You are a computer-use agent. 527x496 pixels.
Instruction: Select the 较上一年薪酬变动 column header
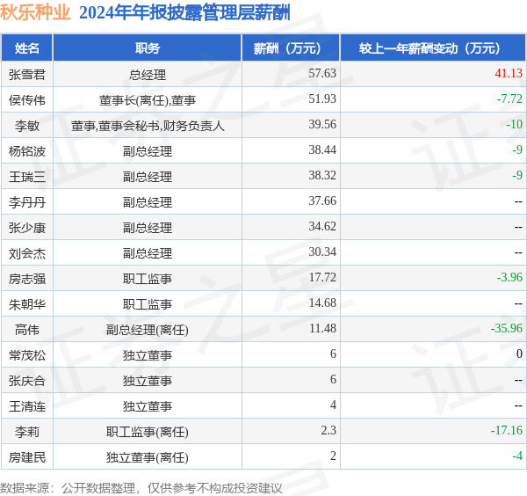click(434, 48)
